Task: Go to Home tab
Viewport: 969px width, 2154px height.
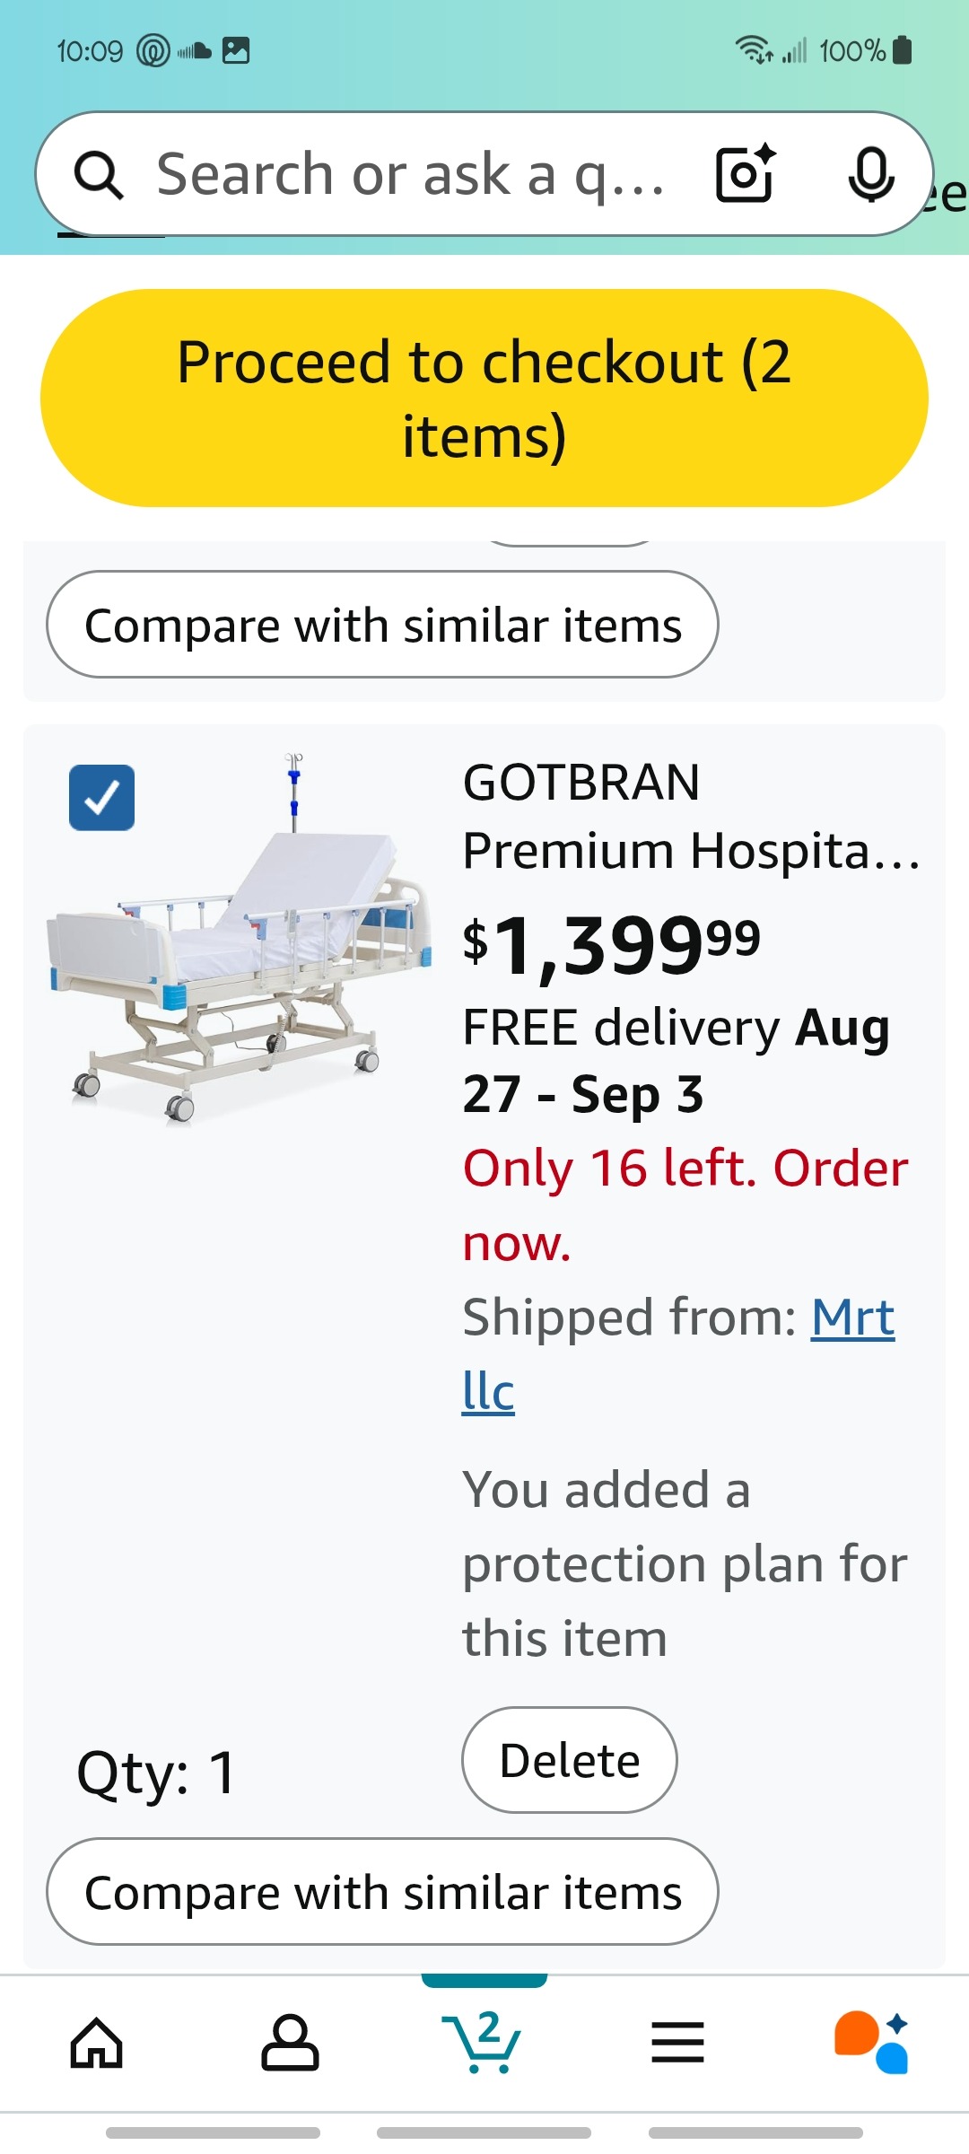Action: (97, 2044)
